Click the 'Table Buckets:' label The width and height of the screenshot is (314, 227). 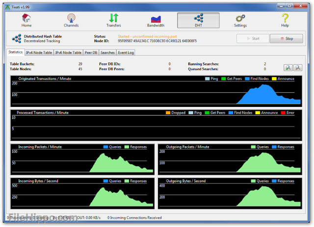[x=22, y=64]
